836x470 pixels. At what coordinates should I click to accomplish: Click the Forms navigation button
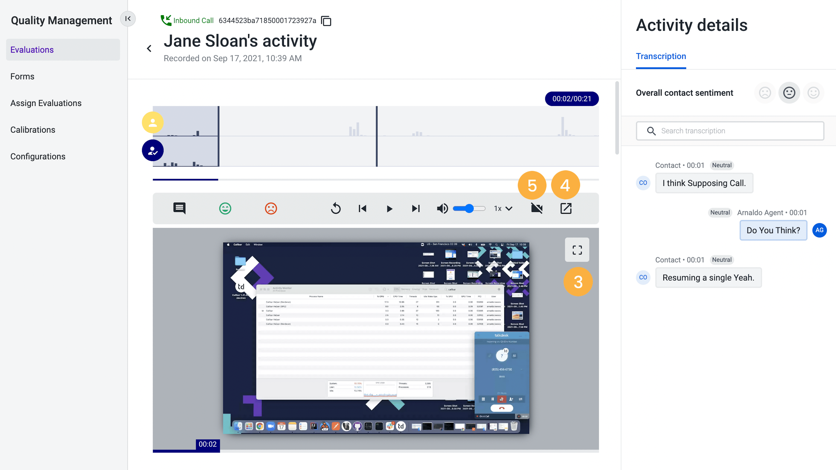[22, 76]
